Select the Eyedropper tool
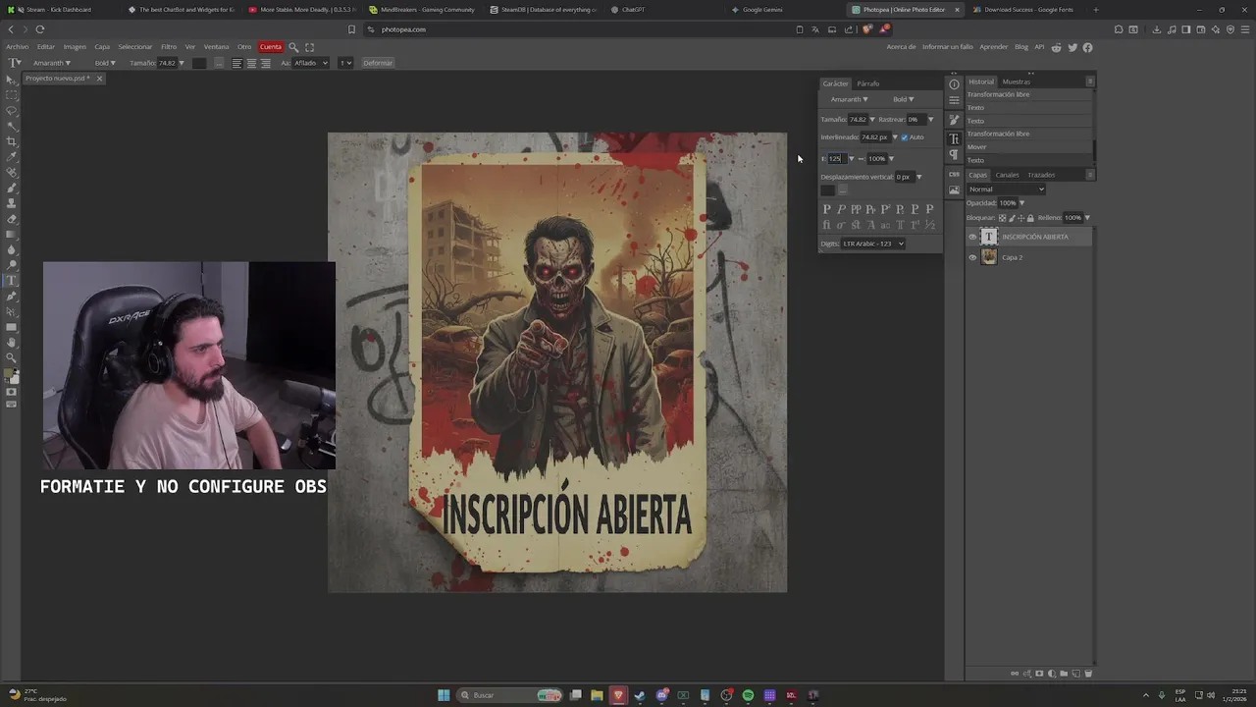Image resolution: width=1256 pixels, height=707 pixels. [12, 157]
